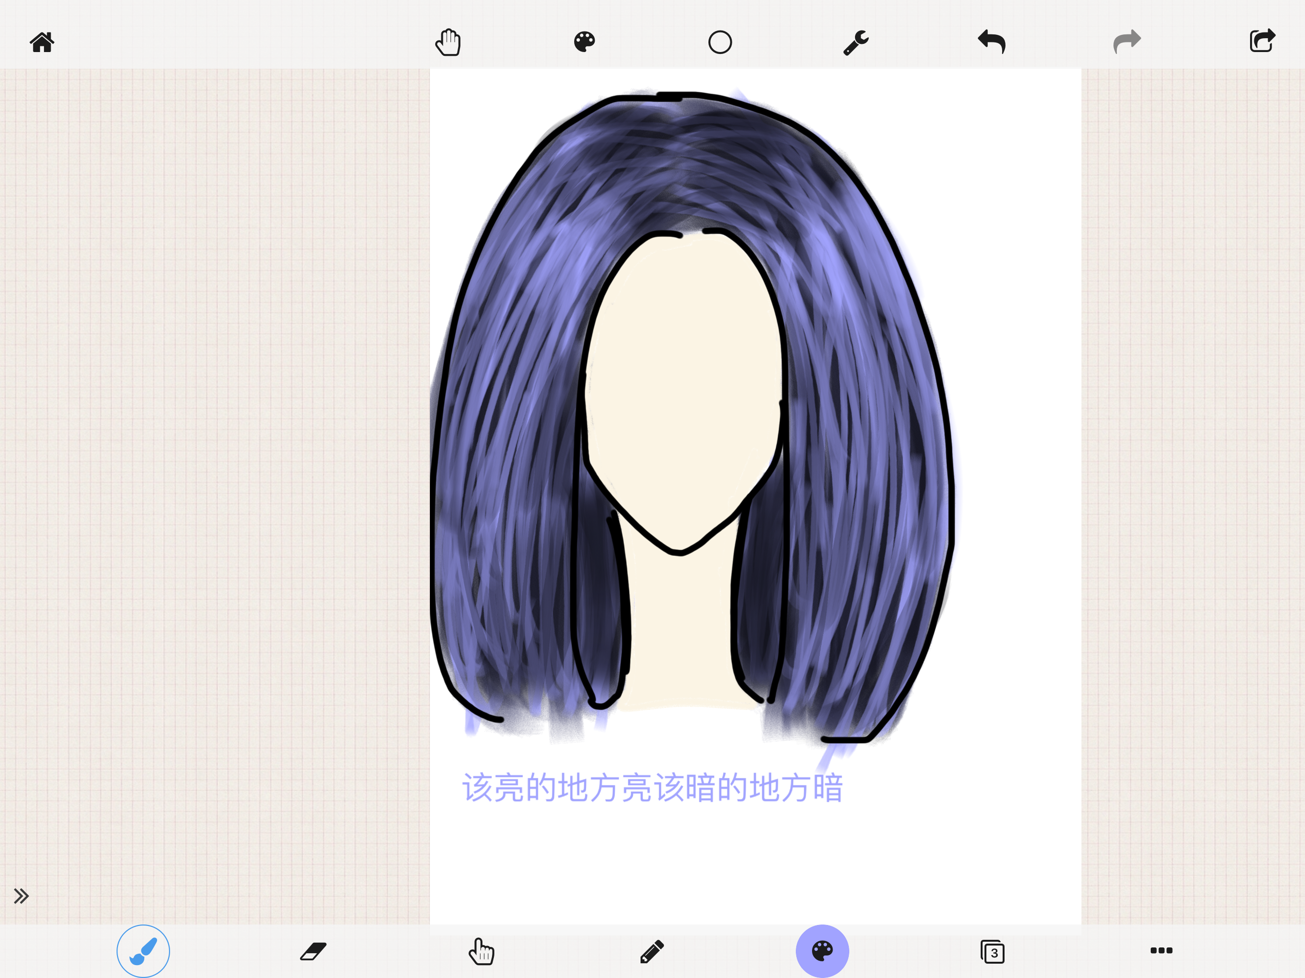1305x978 pixels.
Task: Undo the last stroke
Action: point(992,42)
